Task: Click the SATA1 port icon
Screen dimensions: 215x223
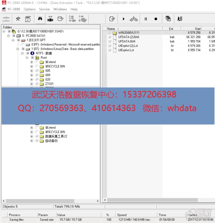Action: click(6, 19)
